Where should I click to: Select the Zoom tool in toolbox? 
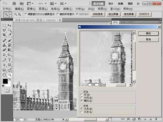(9, 75)
